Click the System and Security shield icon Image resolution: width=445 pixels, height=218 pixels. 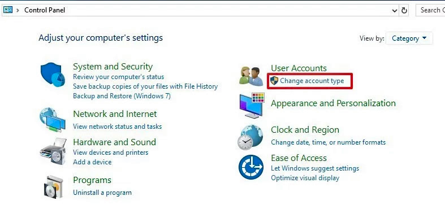(x=53, y=75)
